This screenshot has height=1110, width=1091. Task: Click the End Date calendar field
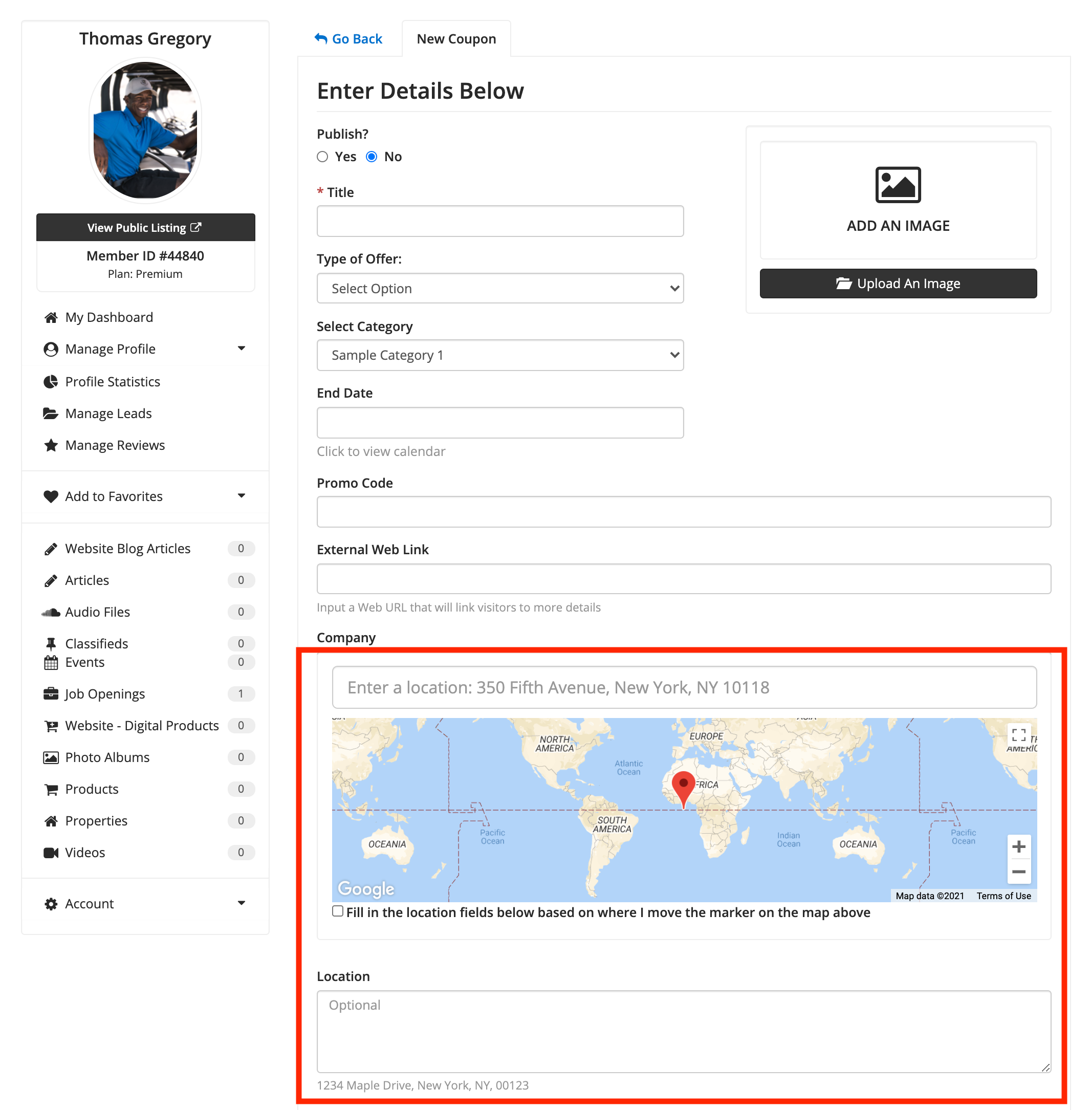click(499, 423)
